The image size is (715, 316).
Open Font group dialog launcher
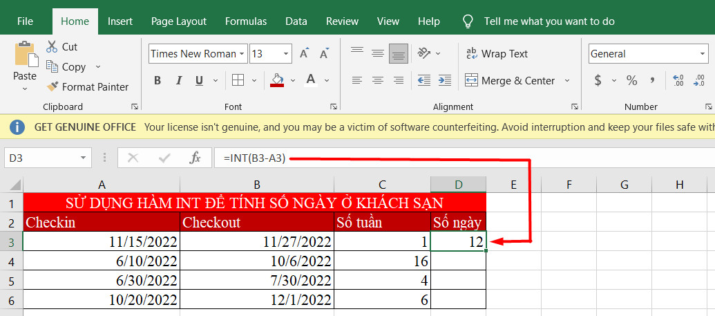(334, 106)
